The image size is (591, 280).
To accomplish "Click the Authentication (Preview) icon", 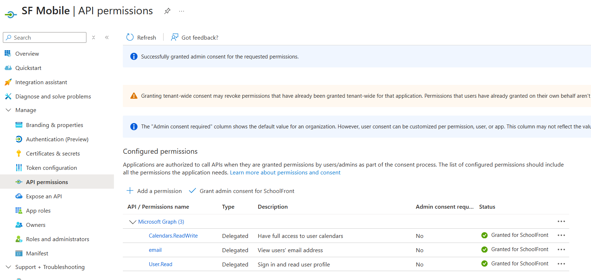I will coord(19,139).
